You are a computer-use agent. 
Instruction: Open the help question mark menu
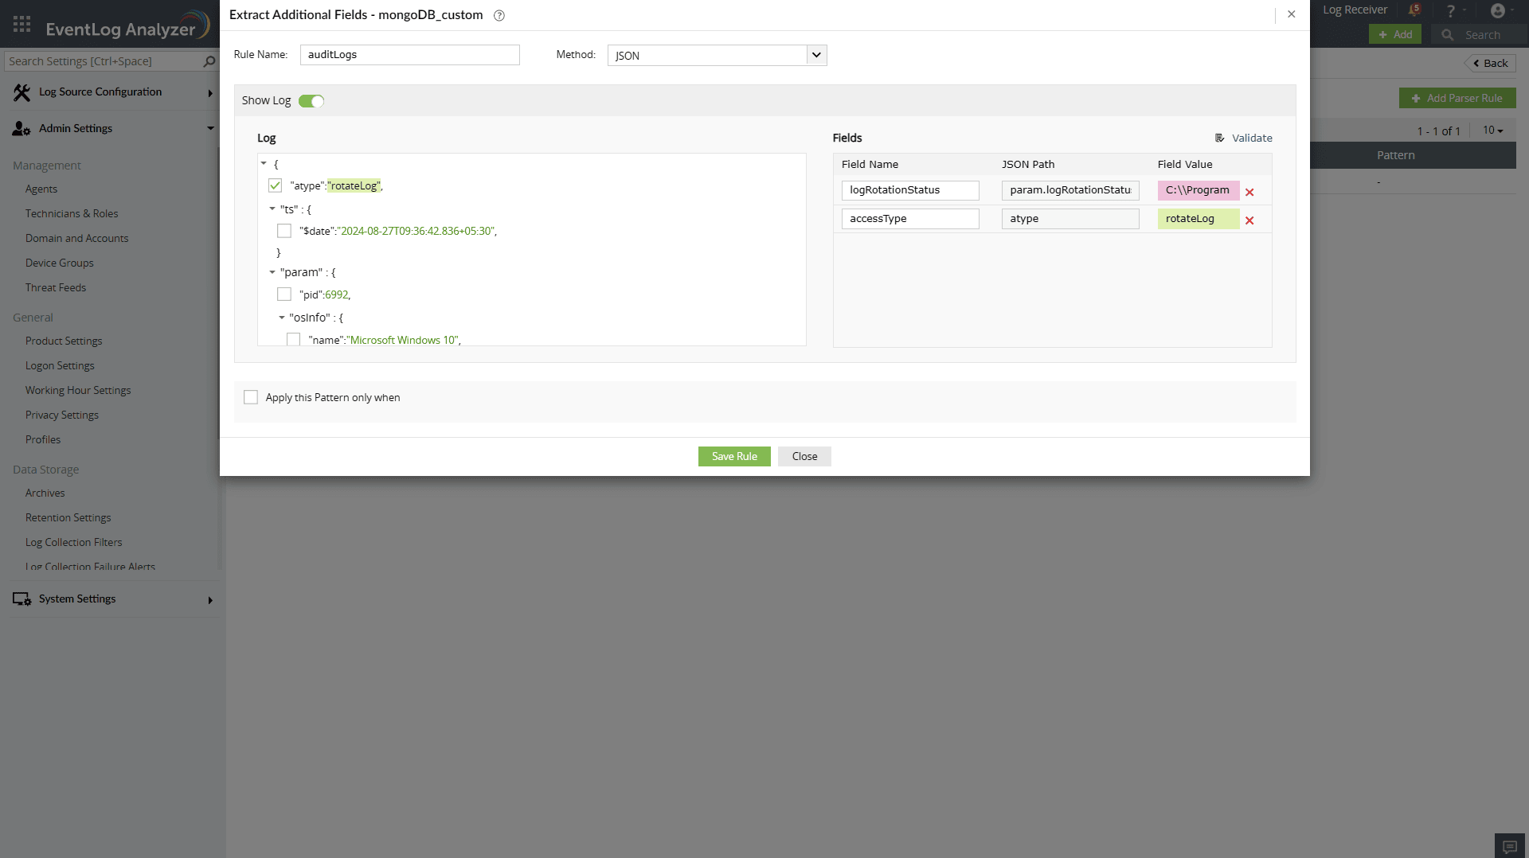tap(1450, 10)
